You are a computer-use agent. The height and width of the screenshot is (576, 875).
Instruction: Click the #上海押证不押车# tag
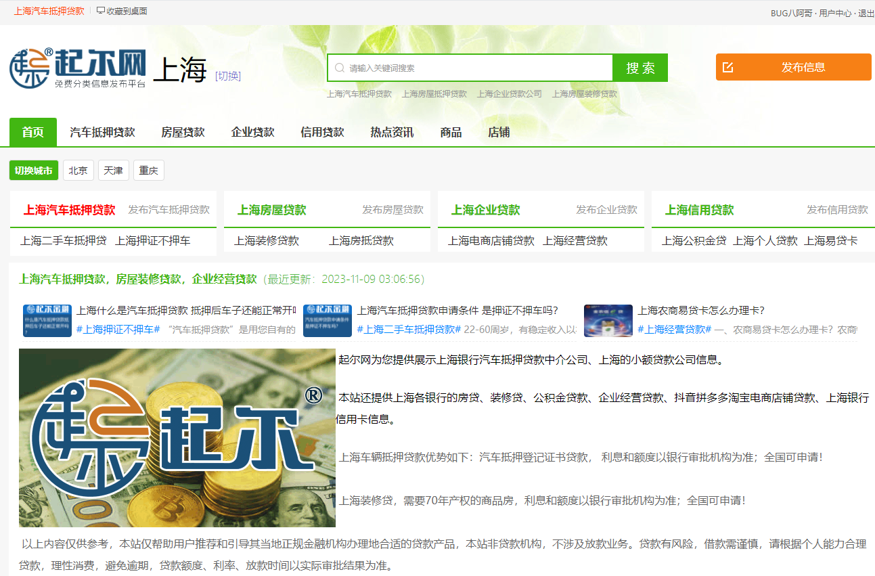coord(118,330)
